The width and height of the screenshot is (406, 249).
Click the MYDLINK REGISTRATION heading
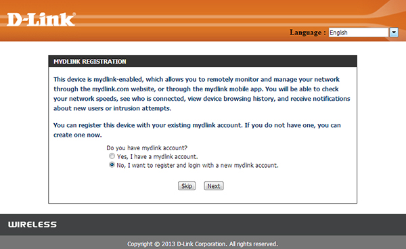coord(90,62)
